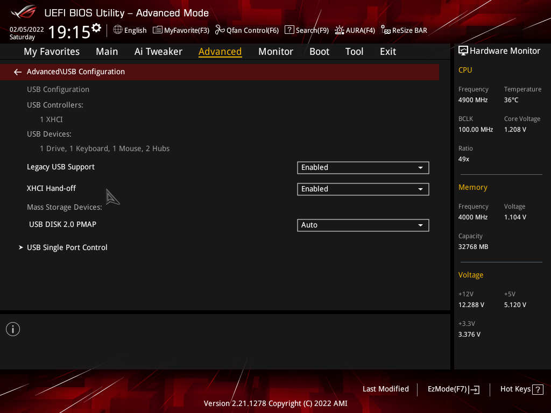The height and width of the screenshot is (413, 551).
Task: Select the USB DISK 2.0 PMAP label
Action: (x=62, y=224)
